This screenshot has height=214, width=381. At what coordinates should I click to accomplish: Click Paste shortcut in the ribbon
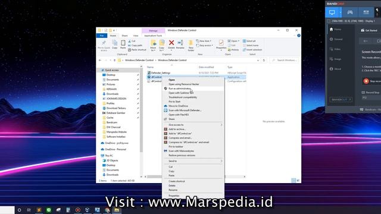tap(138, 50)
